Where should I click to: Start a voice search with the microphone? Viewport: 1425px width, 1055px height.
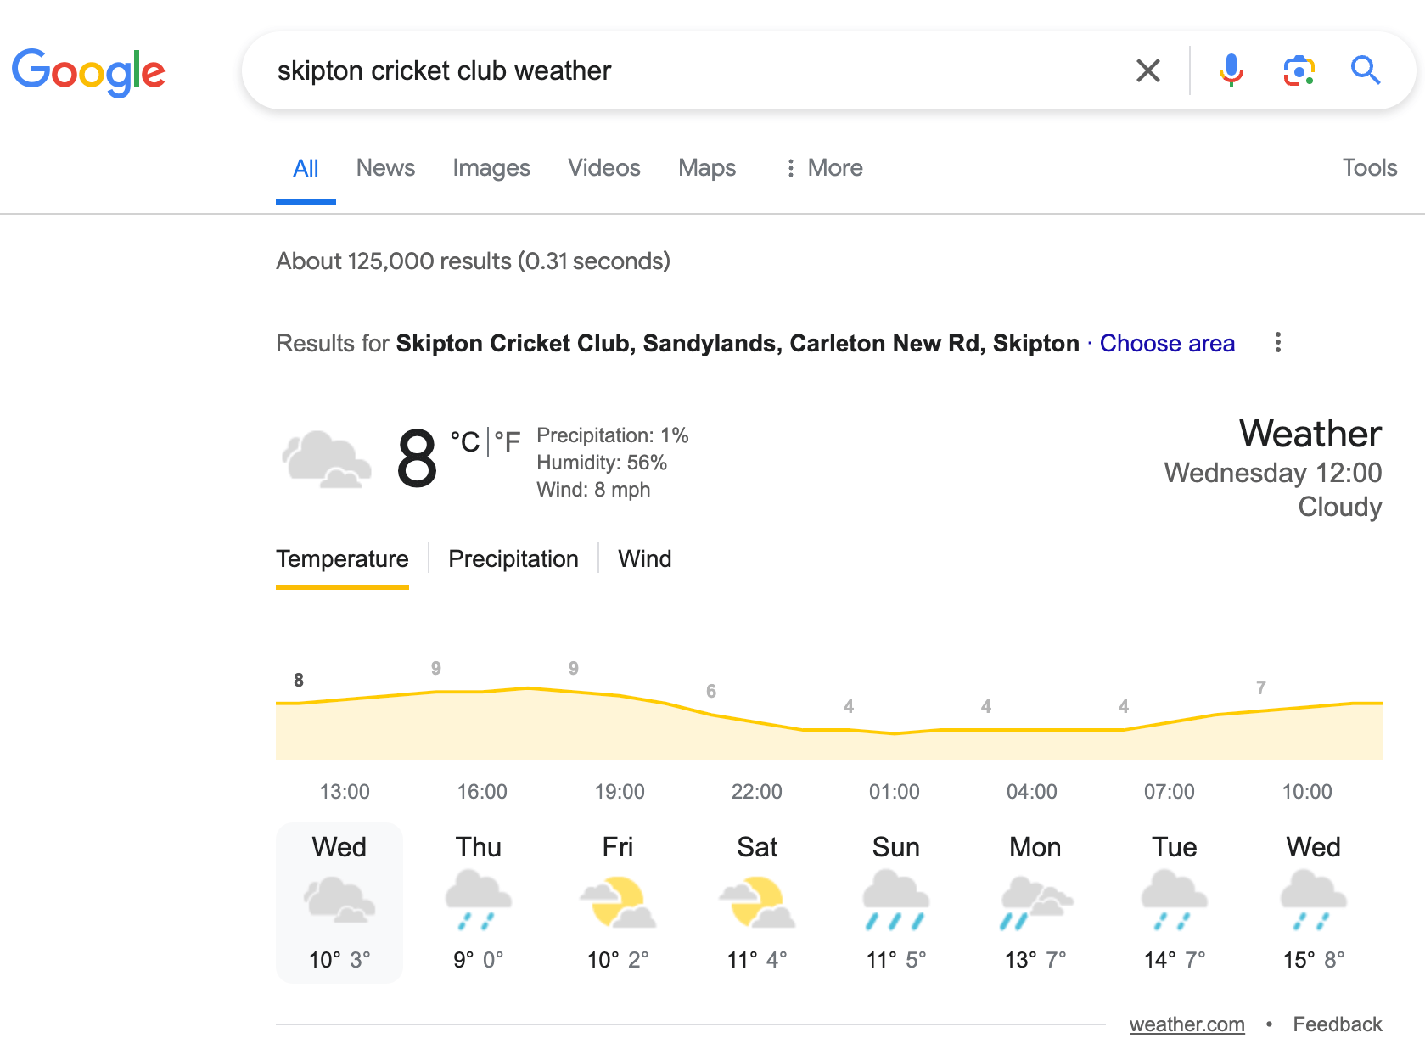(1230, 70)
